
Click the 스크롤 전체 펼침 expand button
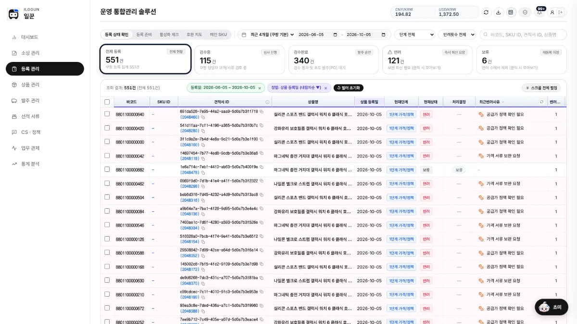[x=541, y=88]
